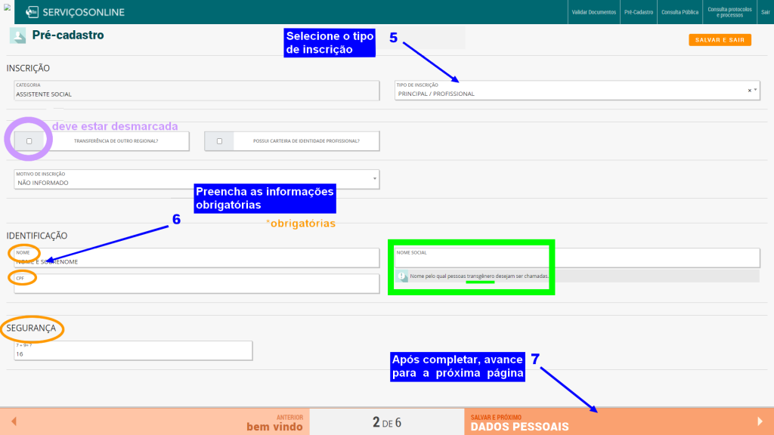Open the Consulta Pública menu item

[x=680, y=13]
